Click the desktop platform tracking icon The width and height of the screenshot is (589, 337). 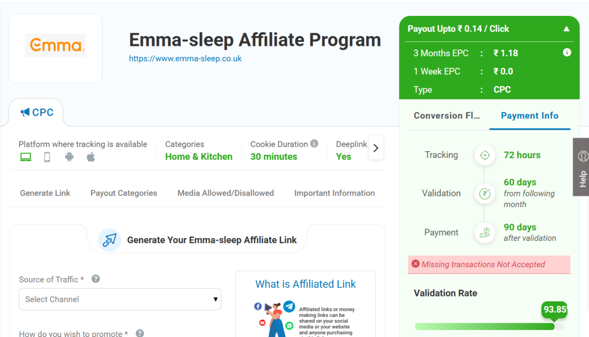click(x=25, y=157)
